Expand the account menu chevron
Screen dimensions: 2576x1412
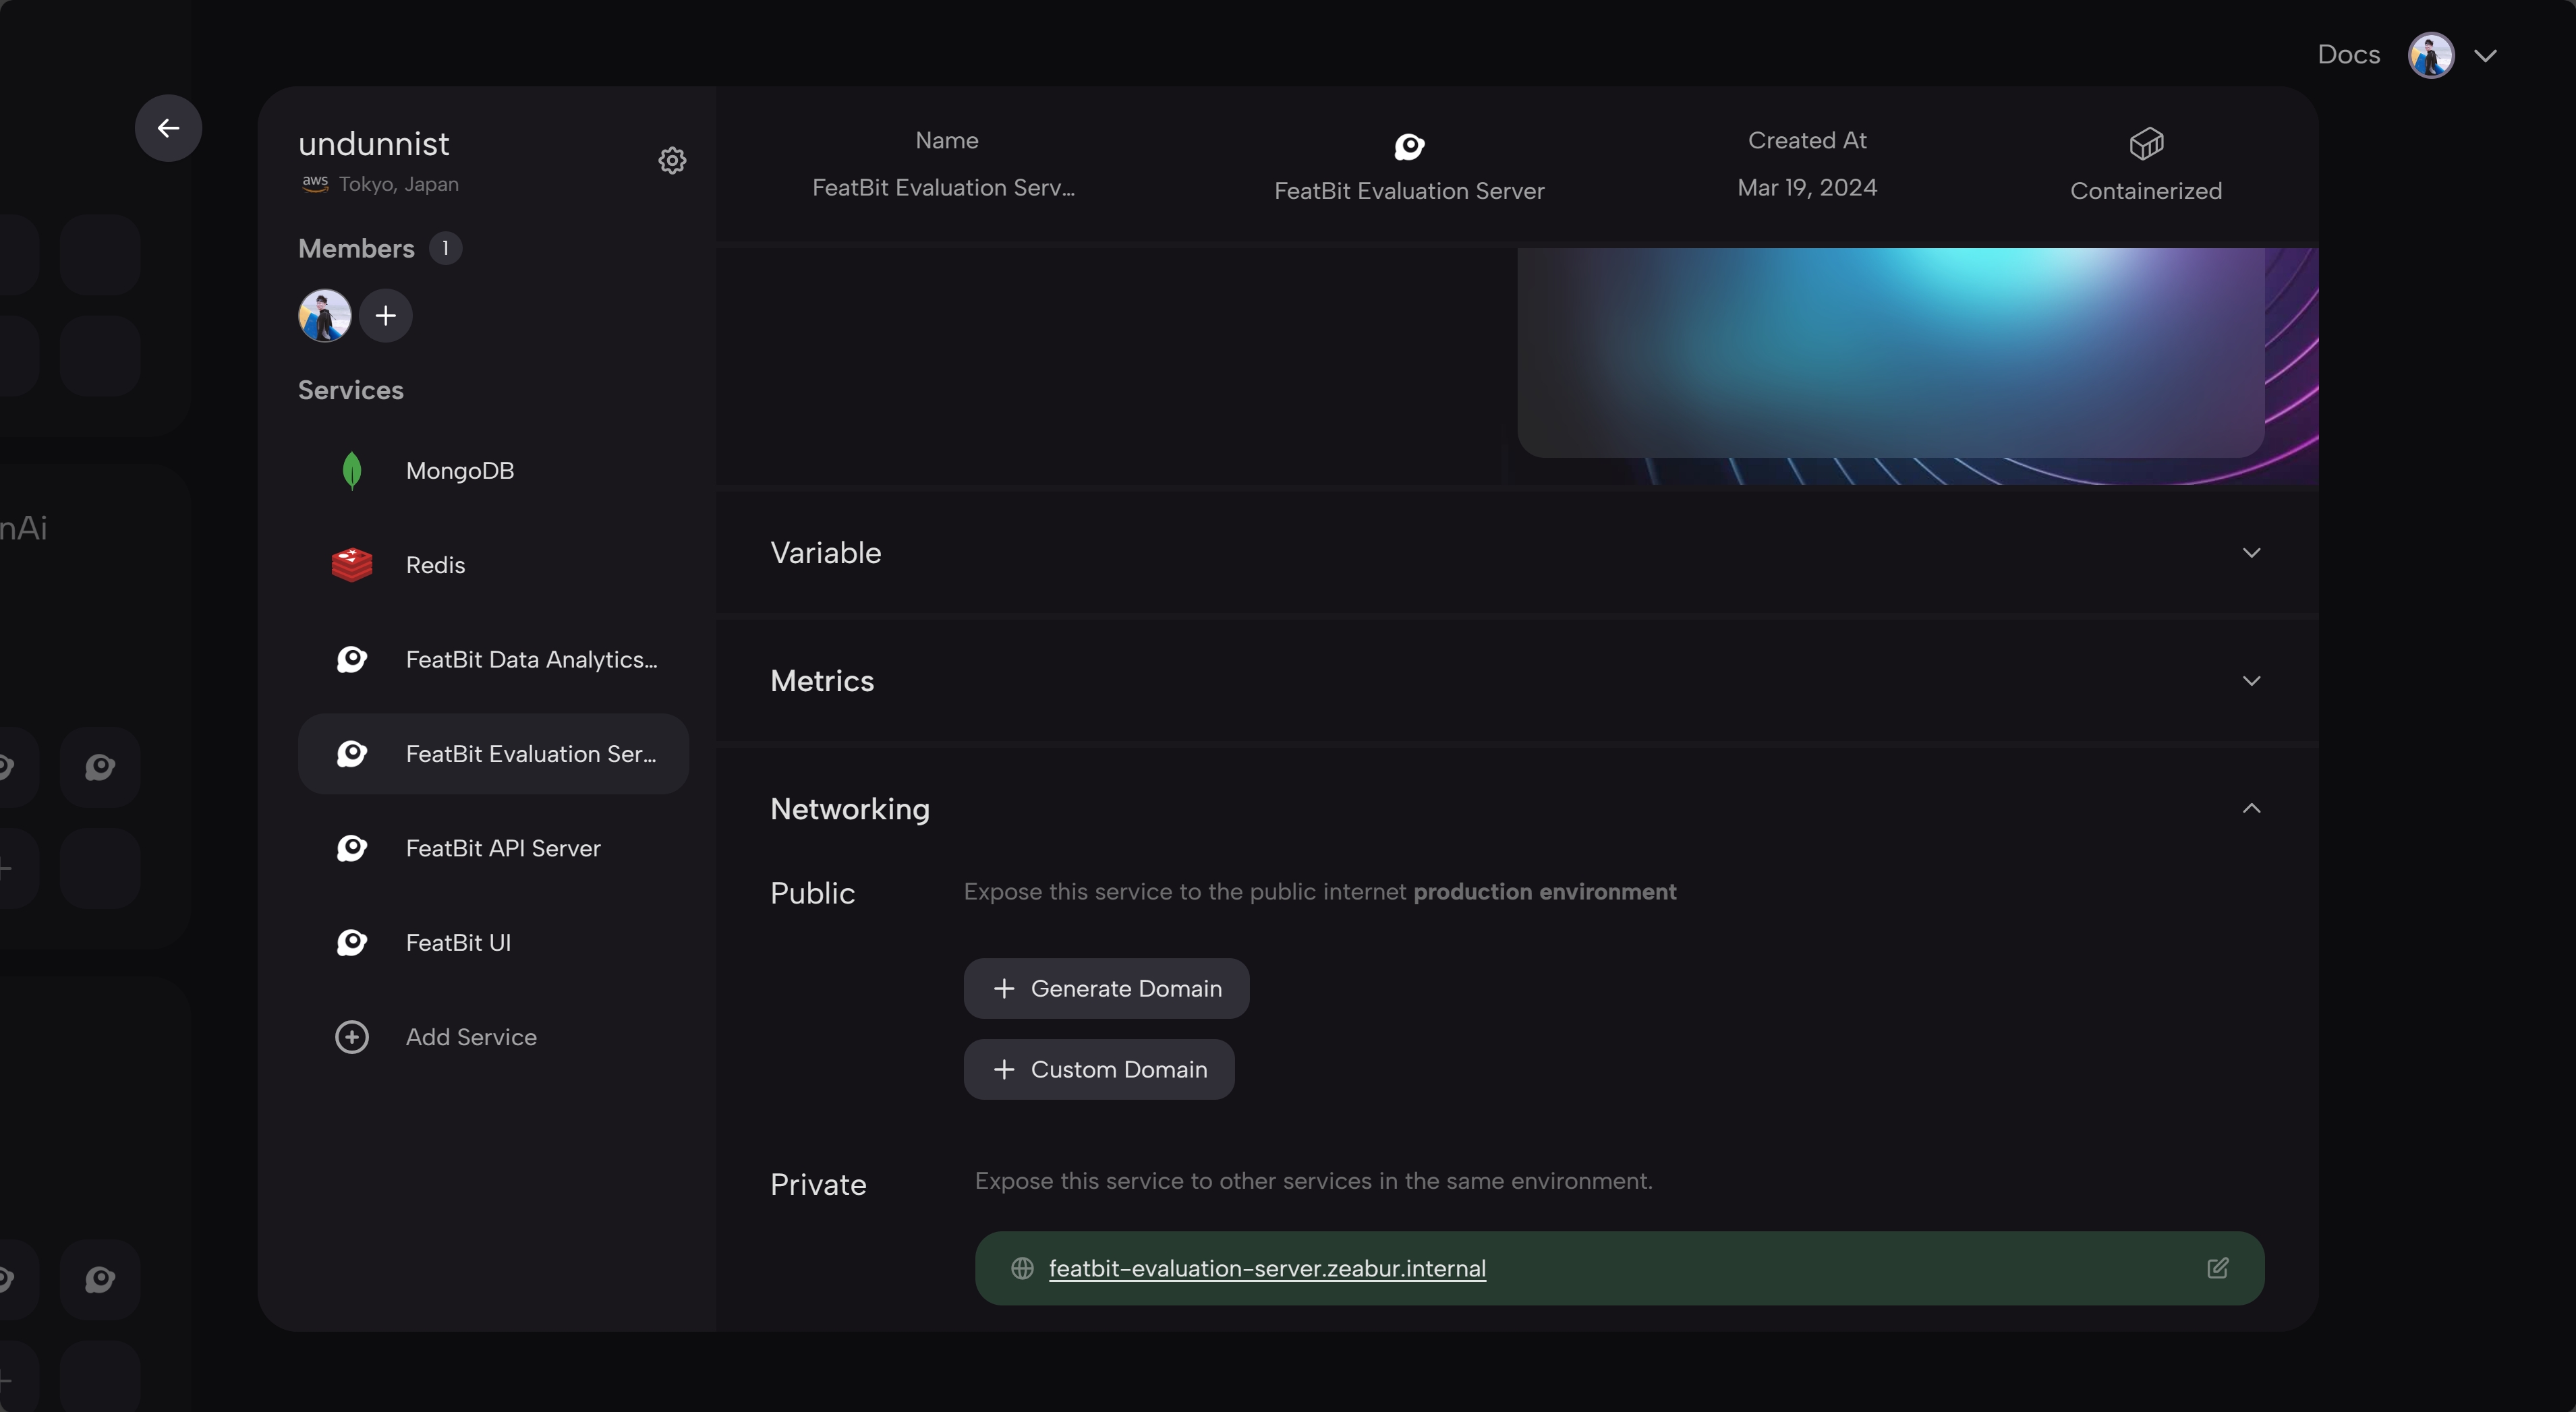2485,56
